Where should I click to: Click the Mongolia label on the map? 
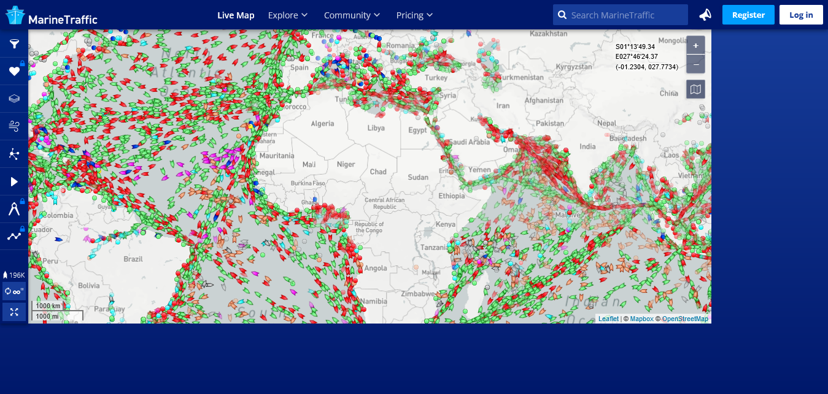(672, 41)
